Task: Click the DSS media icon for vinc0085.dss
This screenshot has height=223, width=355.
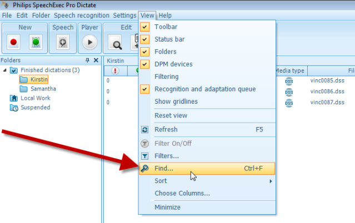Action: click(x=289, y=81)
